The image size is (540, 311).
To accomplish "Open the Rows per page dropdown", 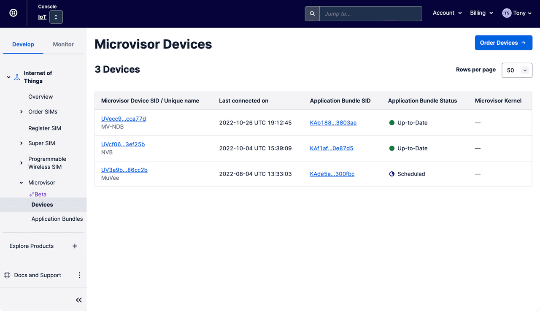I will tap(517, 70).
